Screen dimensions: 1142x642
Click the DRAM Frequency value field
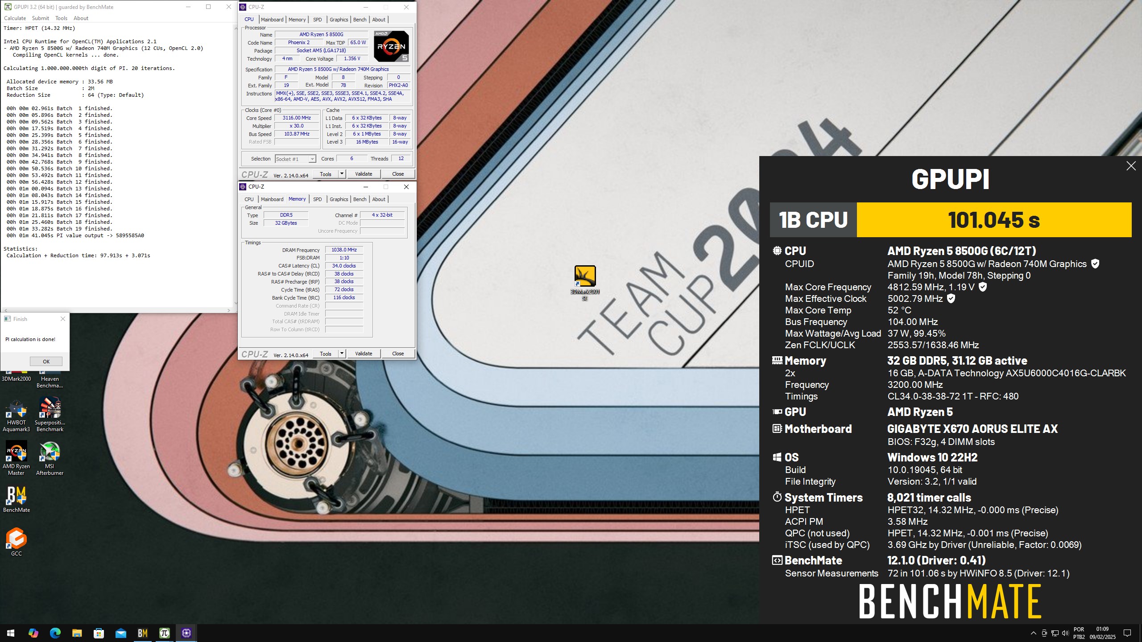pos(344,250)
